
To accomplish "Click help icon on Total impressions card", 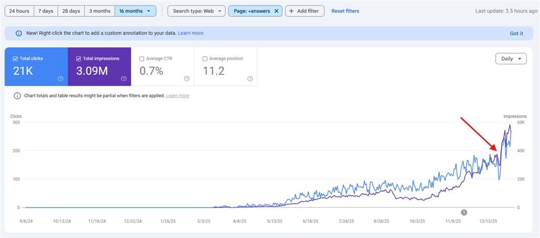I will coord(123,78).
